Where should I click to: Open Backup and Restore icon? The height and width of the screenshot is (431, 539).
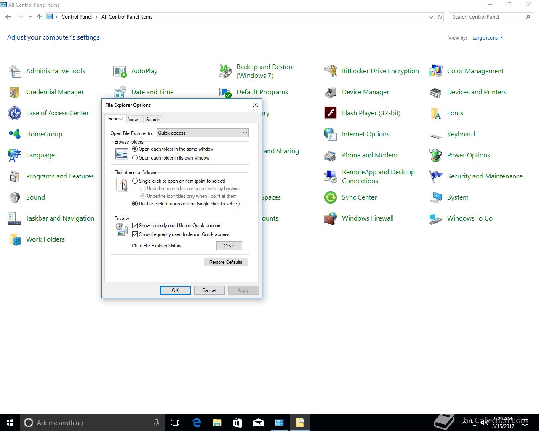[x=225, y=71]
